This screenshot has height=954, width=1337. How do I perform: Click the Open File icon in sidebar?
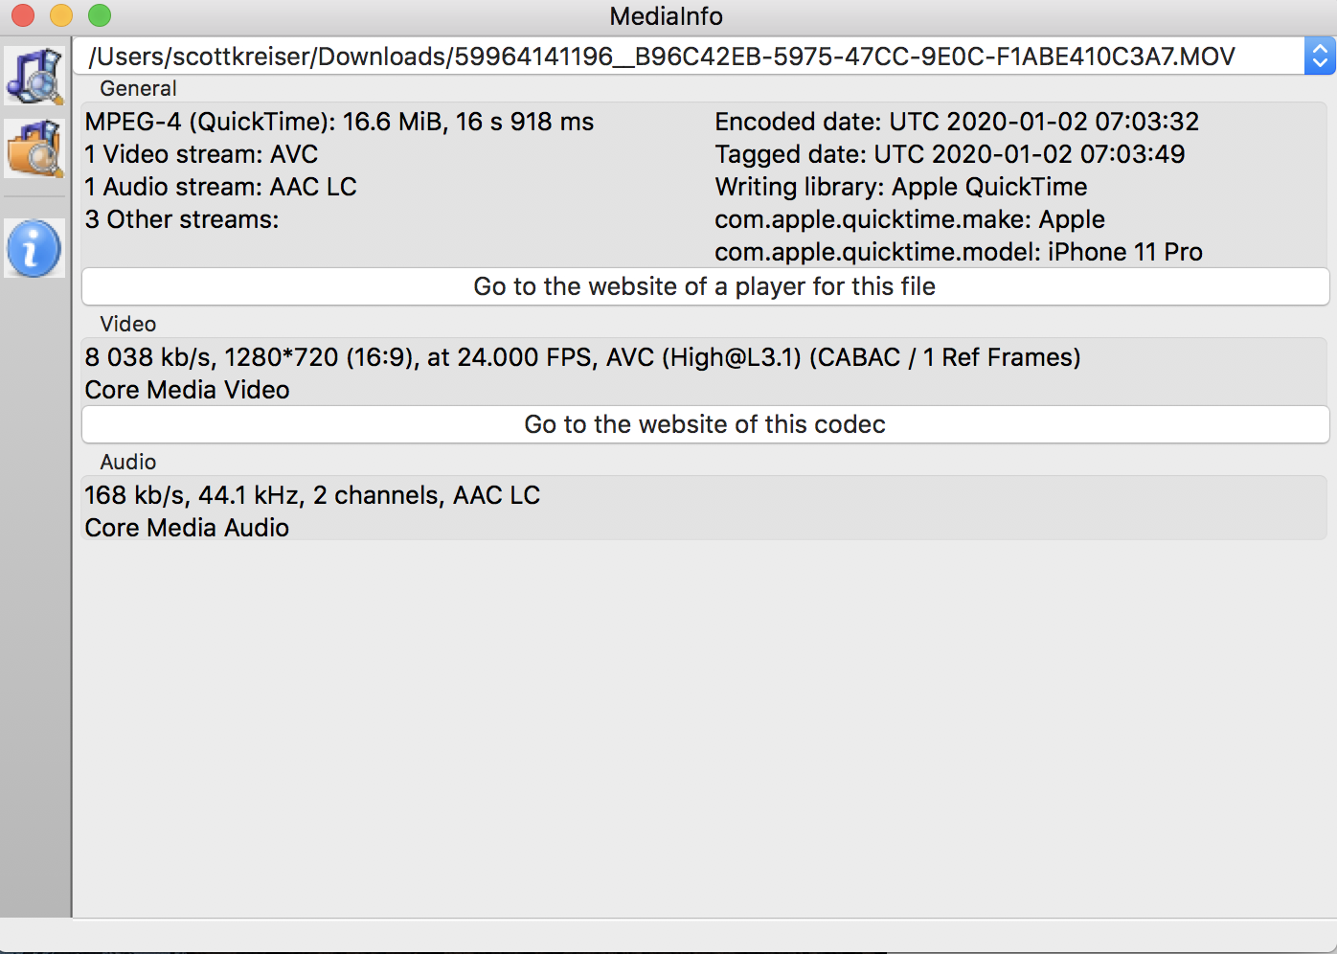click(x=34, y=75)
